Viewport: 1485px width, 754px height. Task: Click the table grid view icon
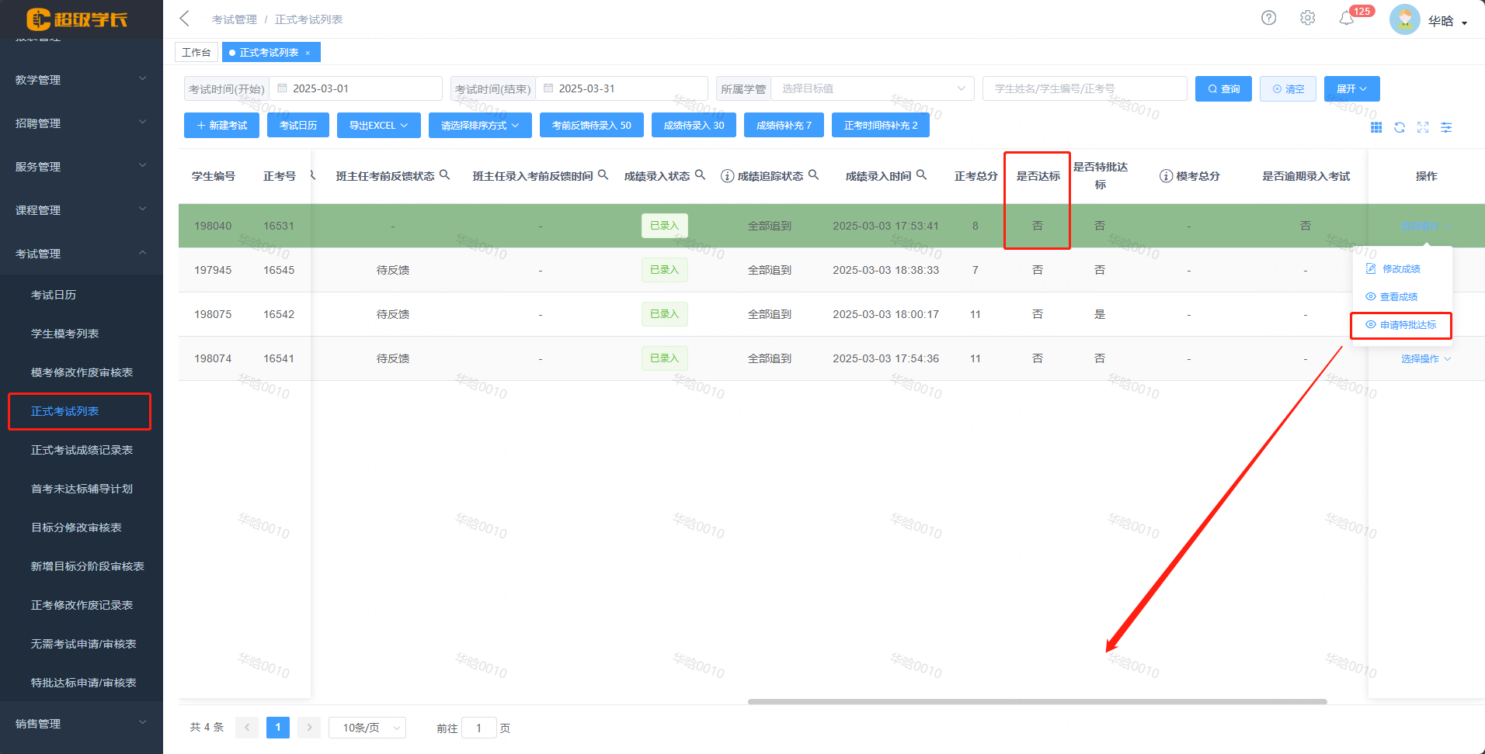1375,127
